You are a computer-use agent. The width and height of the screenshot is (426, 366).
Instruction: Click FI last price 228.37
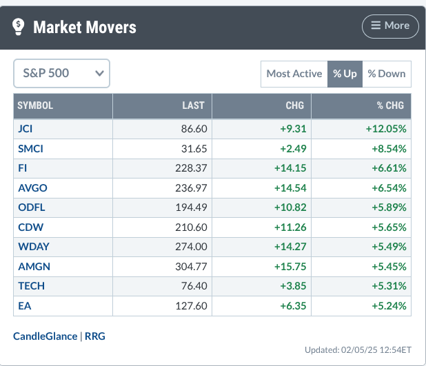191,168
